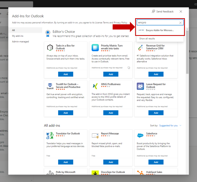Open Salesforce title text
This screenshot has width=197, height=182.
coord(152,133)
